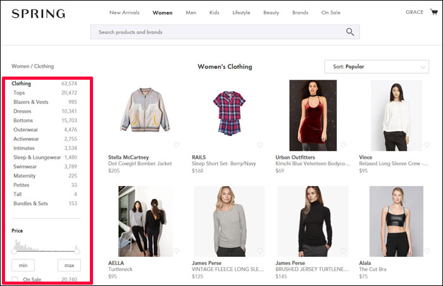This screenshot has width=443, height=286.
Task: Open the Brands menu
Action: click(x=301, y=13)
